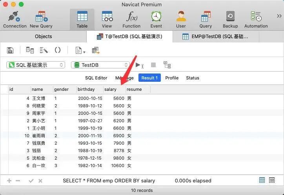The height and width of the screenshot is (195, 284).
Task: Switch to EMP@TestDB table tab
Action: click(x=216, y=37)
